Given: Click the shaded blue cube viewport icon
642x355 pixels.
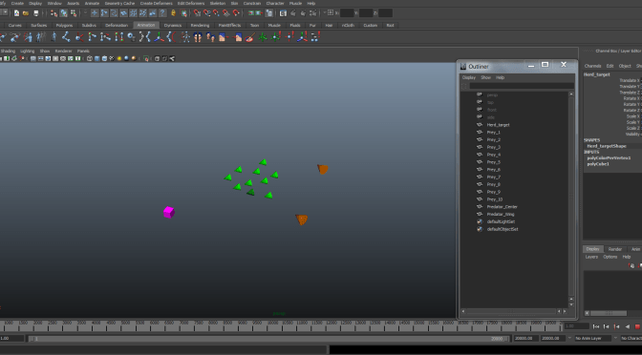Looking at the screenshot, I should click(x=97, y=58).
